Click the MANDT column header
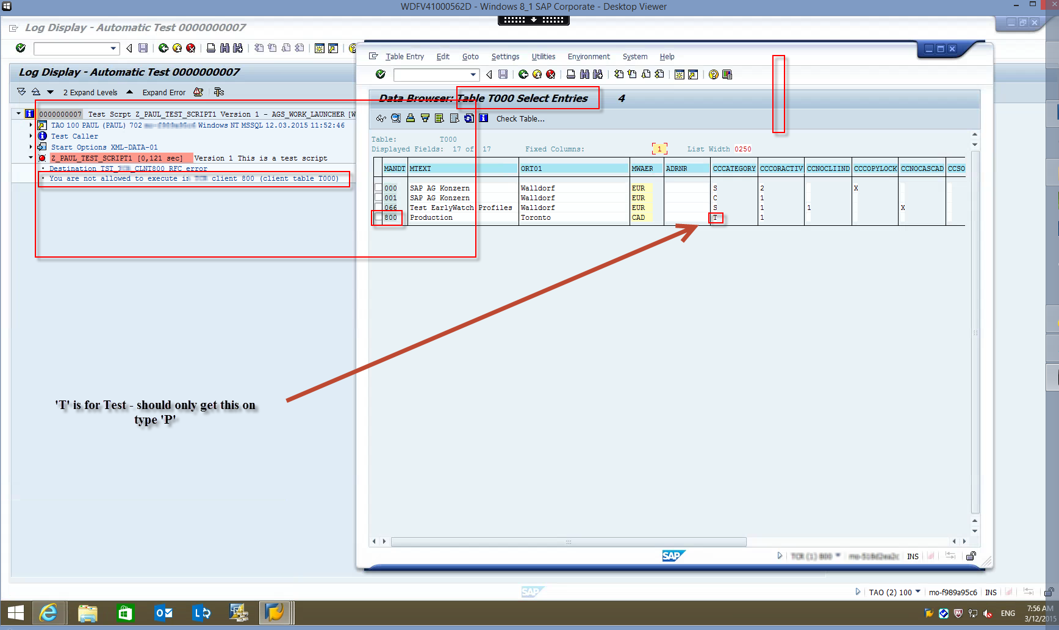 pyautogui.click(x=394, y=168)
